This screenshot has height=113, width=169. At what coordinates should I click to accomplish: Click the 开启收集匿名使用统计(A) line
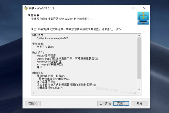point(54,79)
